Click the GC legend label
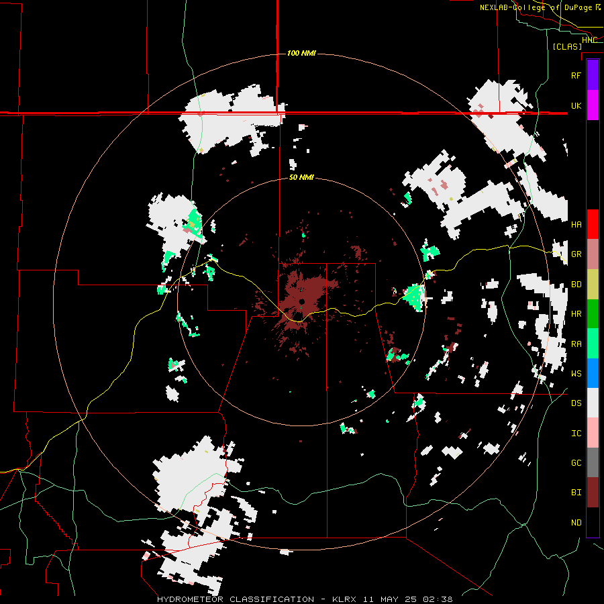 point(576,462)
